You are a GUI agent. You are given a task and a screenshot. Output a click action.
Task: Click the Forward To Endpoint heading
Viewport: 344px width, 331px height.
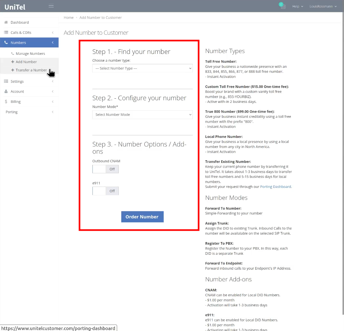point(224,263)
